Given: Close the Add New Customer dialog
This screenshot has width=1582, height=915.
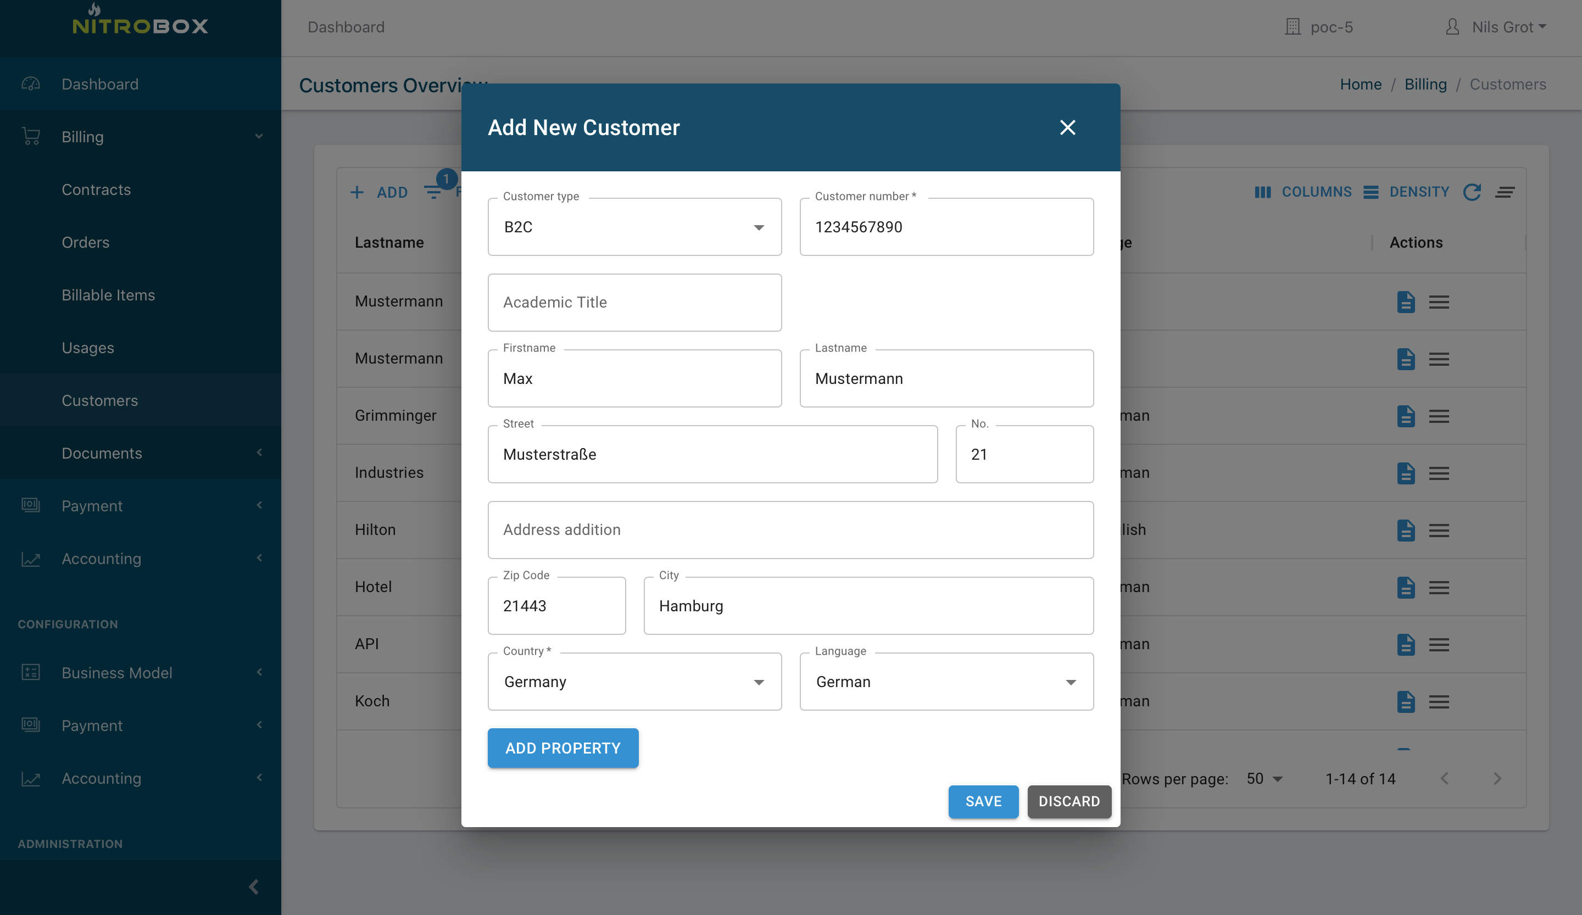Looking at the screenshot, I should (x=1067, y=127).
